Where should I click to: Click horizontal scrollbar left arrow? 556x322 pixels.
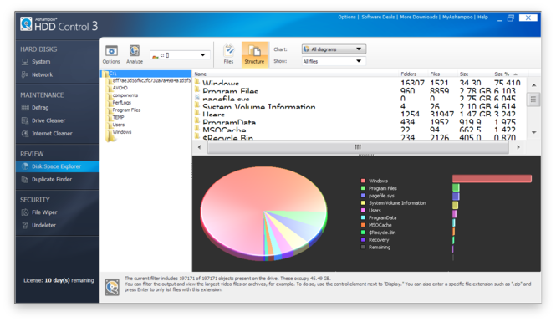coord(199,147)
